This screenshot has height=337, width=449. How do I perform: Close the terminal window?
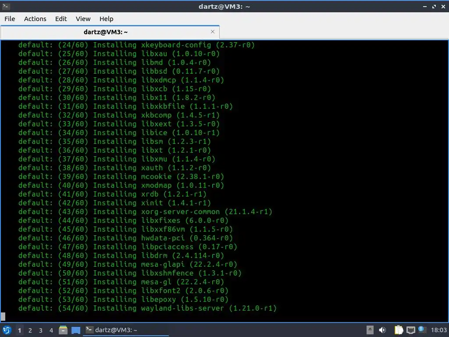point(443,6)
